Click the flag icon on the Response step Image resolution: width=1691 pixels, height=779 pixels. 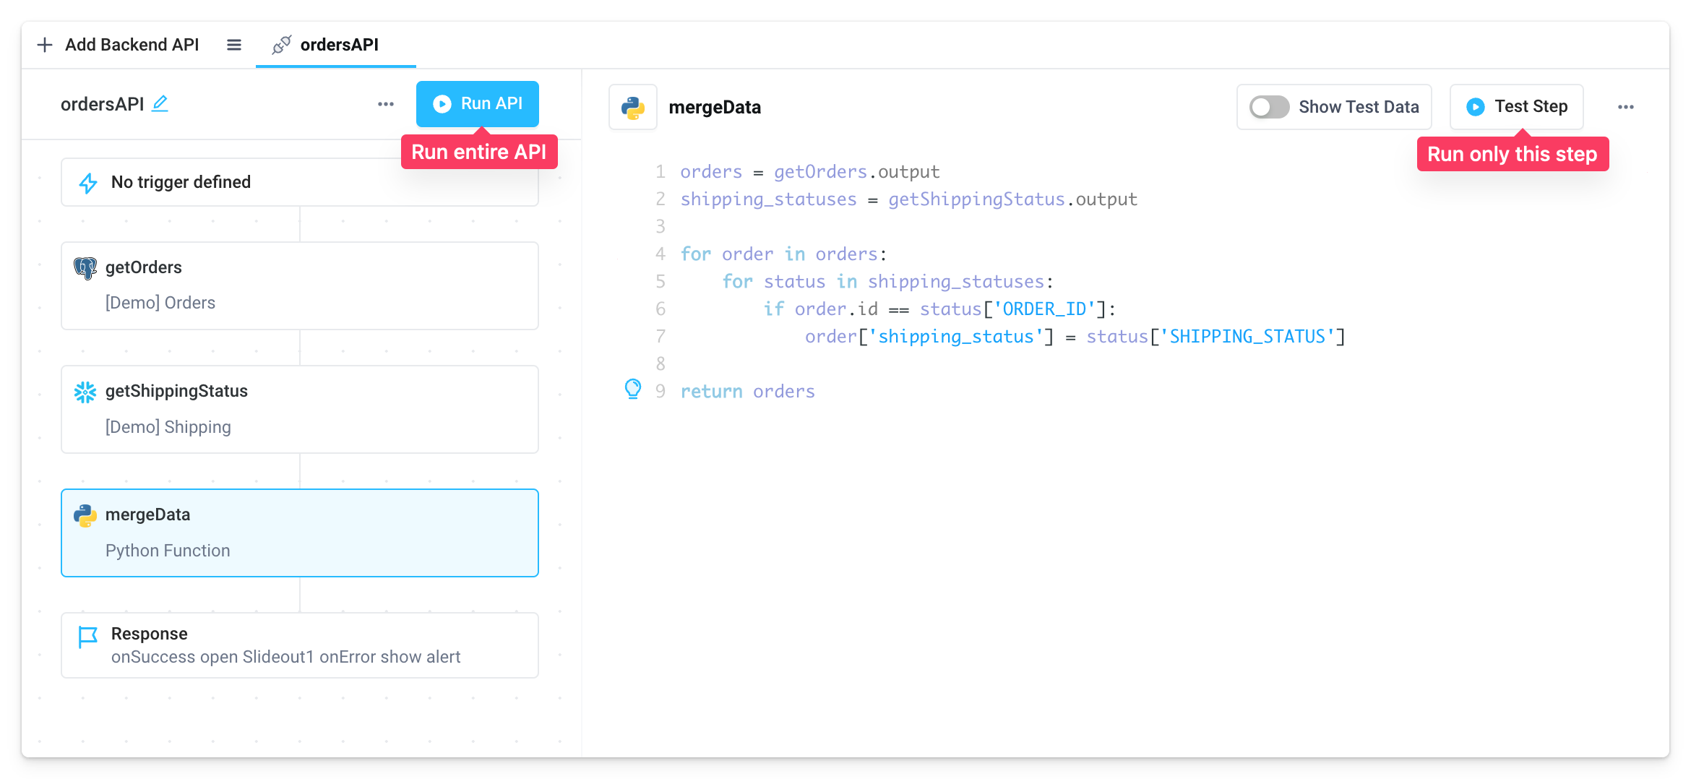tap(87, 634)
